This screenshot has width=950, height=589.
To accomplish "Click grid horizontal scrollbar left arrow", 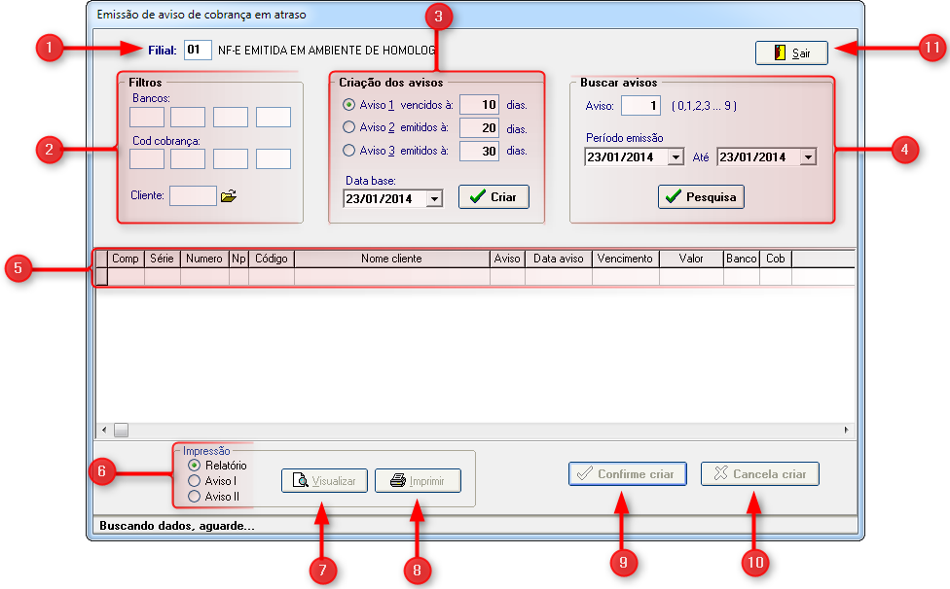I will [104, 430].
